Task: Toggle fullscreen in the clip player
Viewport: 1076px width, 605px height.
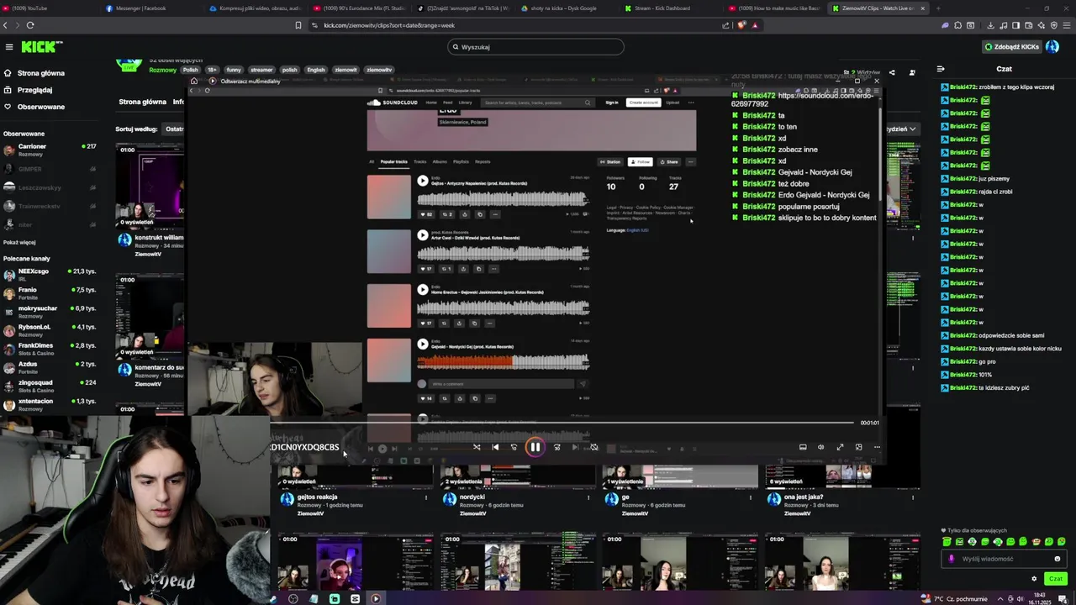Action: (x=840, y=447)
